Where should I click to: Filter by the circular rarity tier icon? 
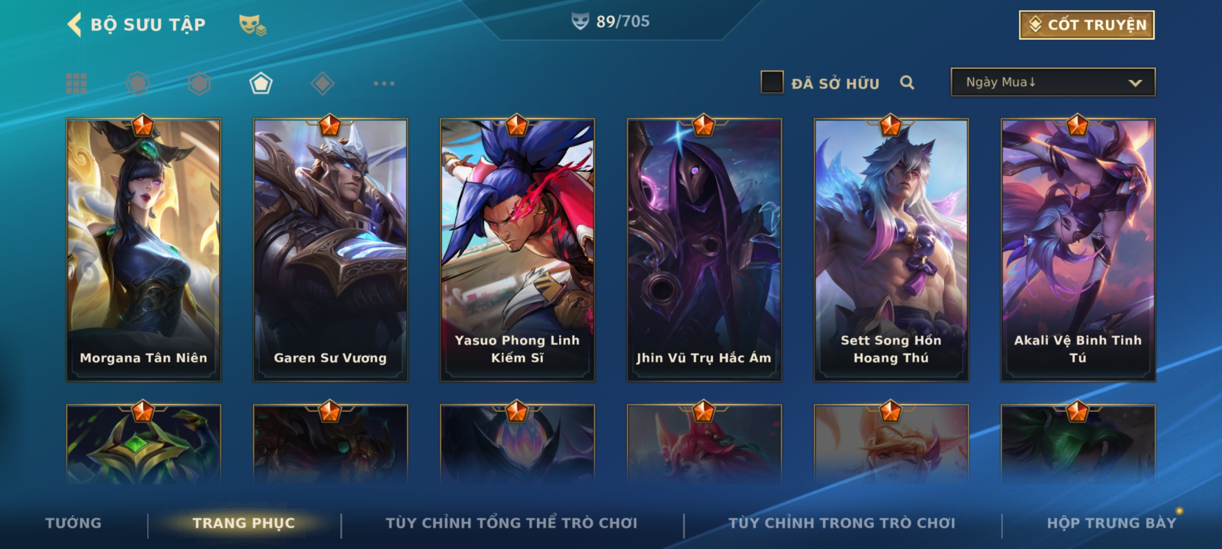click(x=138, y=83)
